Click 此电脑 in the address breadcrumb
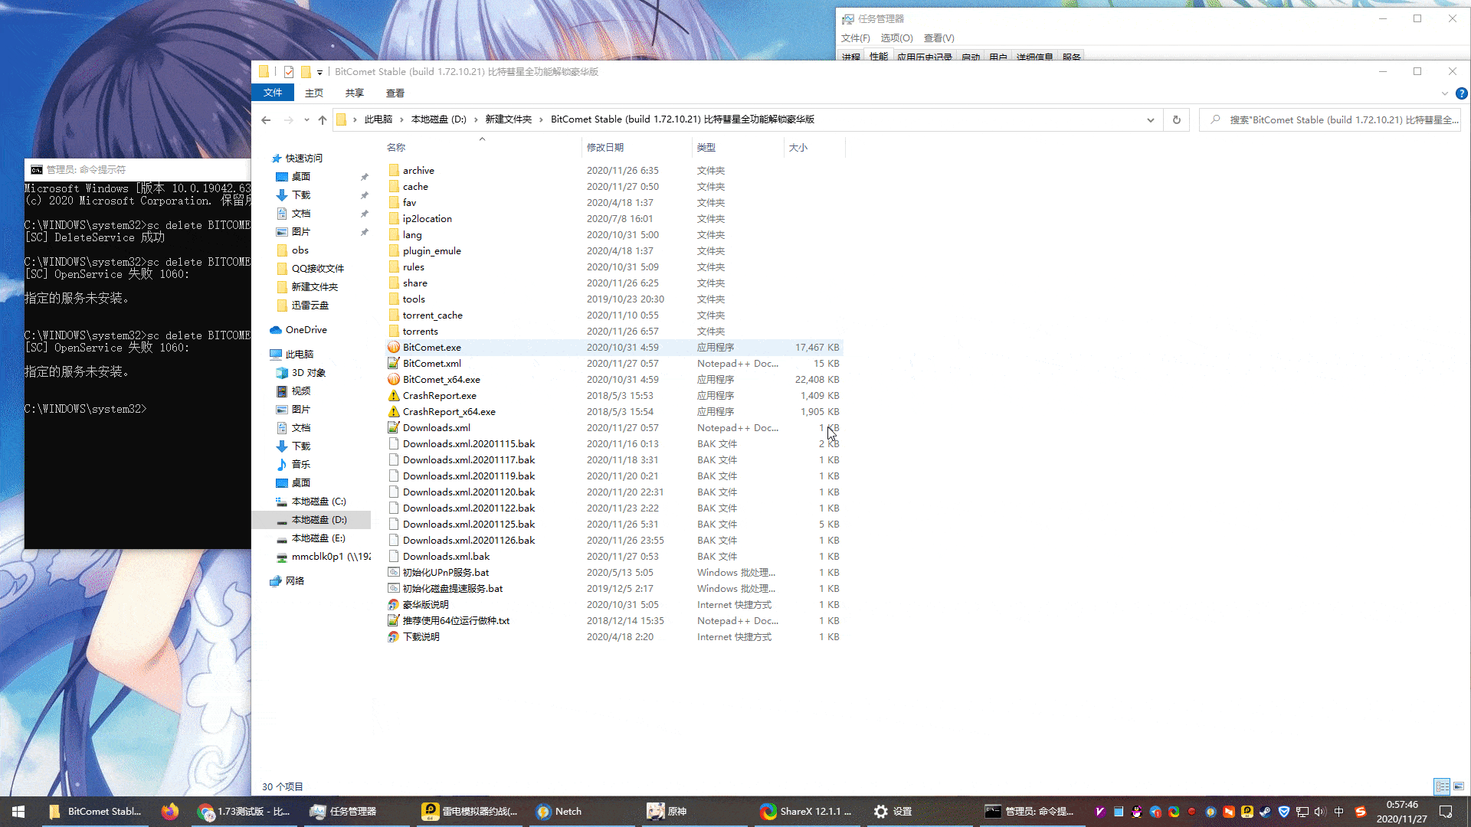This screenshot has height=827, width=1471. (378, 119)
